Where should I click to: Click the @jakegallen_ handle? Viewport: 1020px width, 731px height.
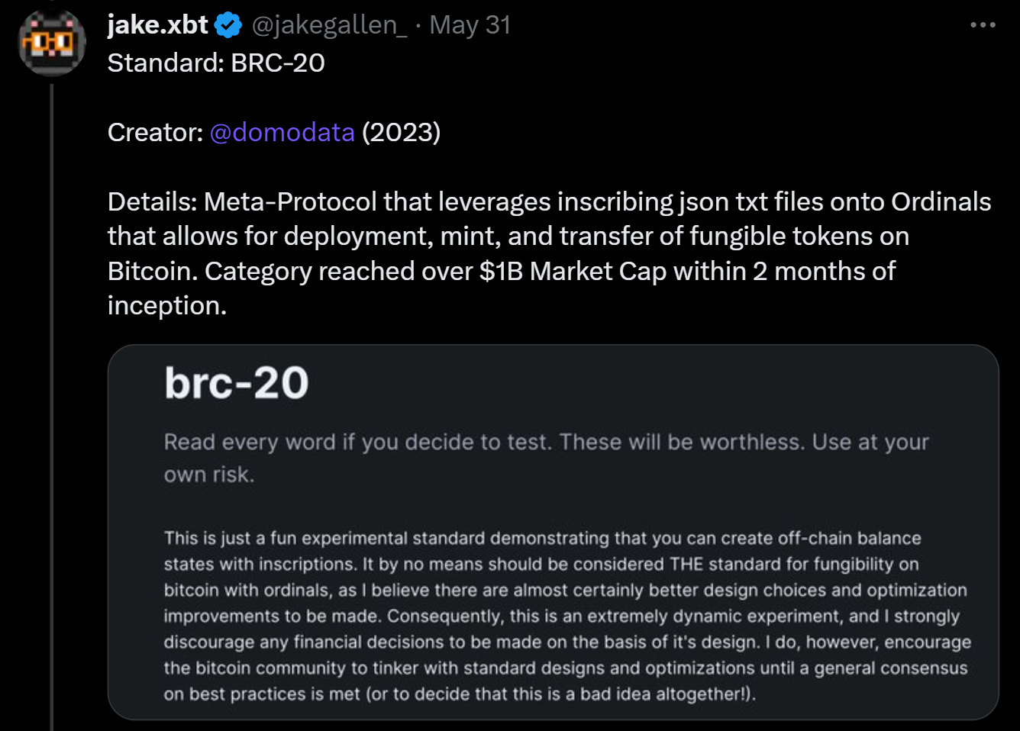(329, 25)
